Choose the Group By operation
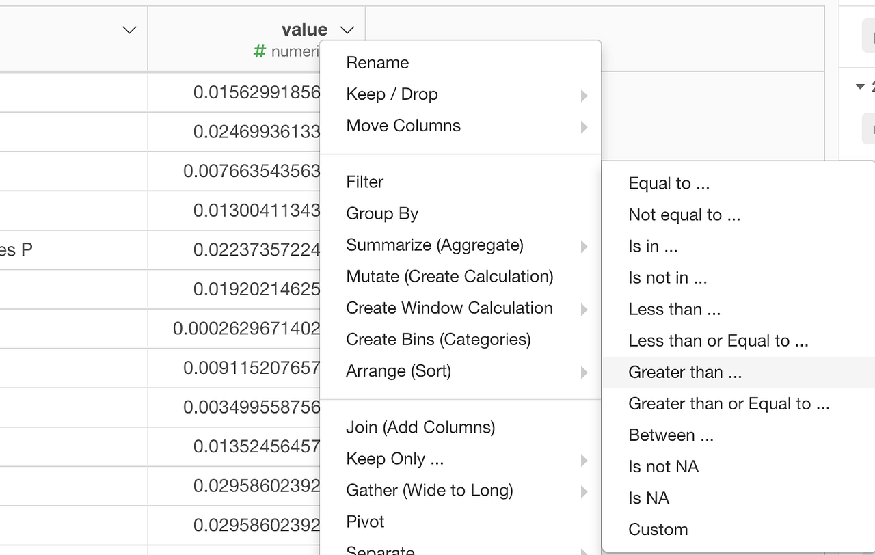This screenshot has width=875, height=555. coord(382,213)
